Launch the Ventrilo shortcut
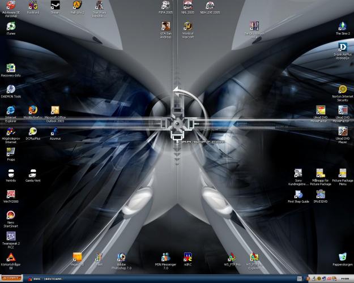This screenshot has width=354, height=283. click(11, 173)
